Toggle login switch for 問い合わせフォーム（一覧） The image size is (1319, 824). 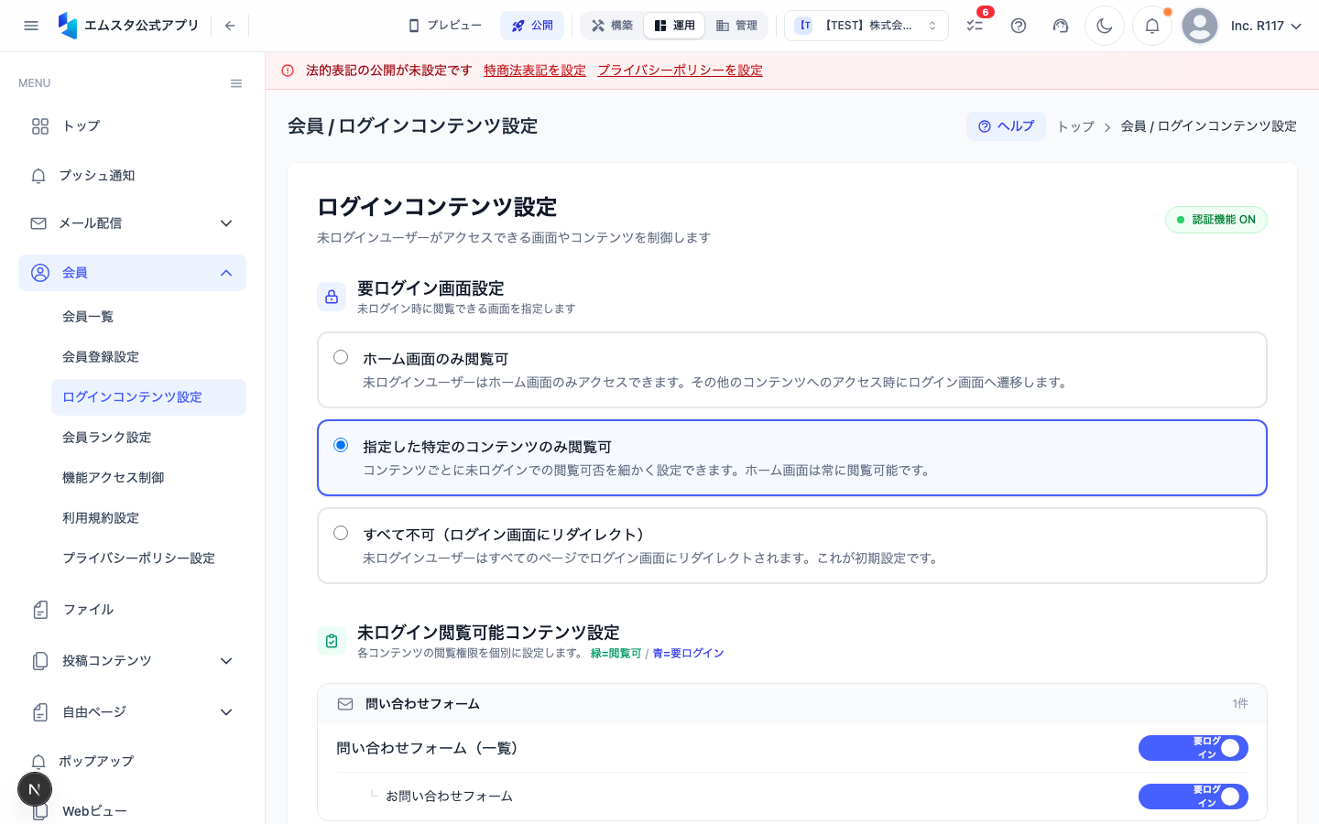pyautogui.click(x=1194, y=748)
